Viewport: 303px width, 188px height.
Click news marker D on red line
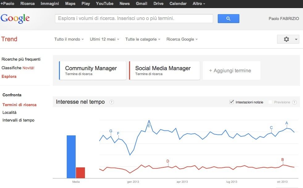click(x=168, y=161)
